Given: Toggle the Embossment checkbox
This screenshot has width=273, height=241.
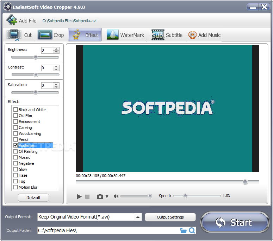Looking at the screenshot, I should 15,121.
